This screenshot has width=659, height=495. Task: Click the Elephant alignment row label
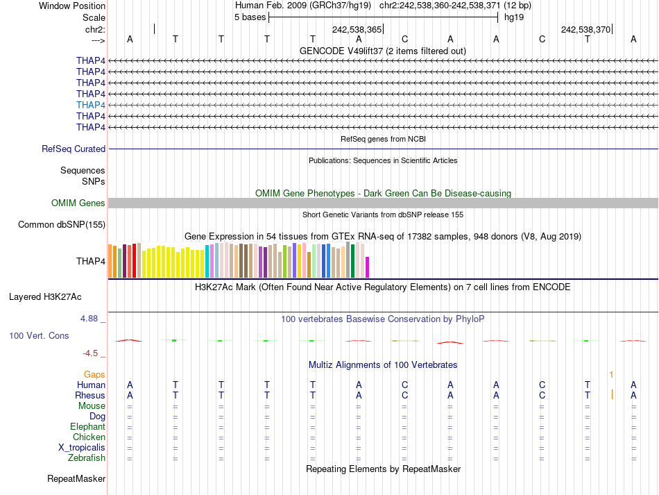click(87, 426)
